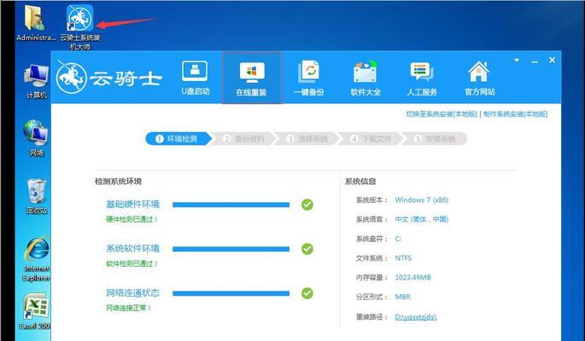Click 制作系统安装[本地版] link
Image resolution: width=585 pixels, height=341 pixels.
click(x=516, y=114)
